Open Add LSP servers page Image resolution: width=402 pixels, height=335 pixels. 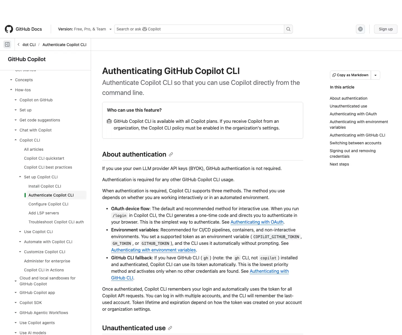44,213
